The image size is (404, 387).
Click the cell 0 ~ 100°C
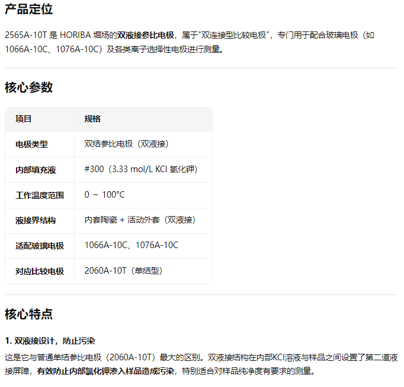point(105,195)
